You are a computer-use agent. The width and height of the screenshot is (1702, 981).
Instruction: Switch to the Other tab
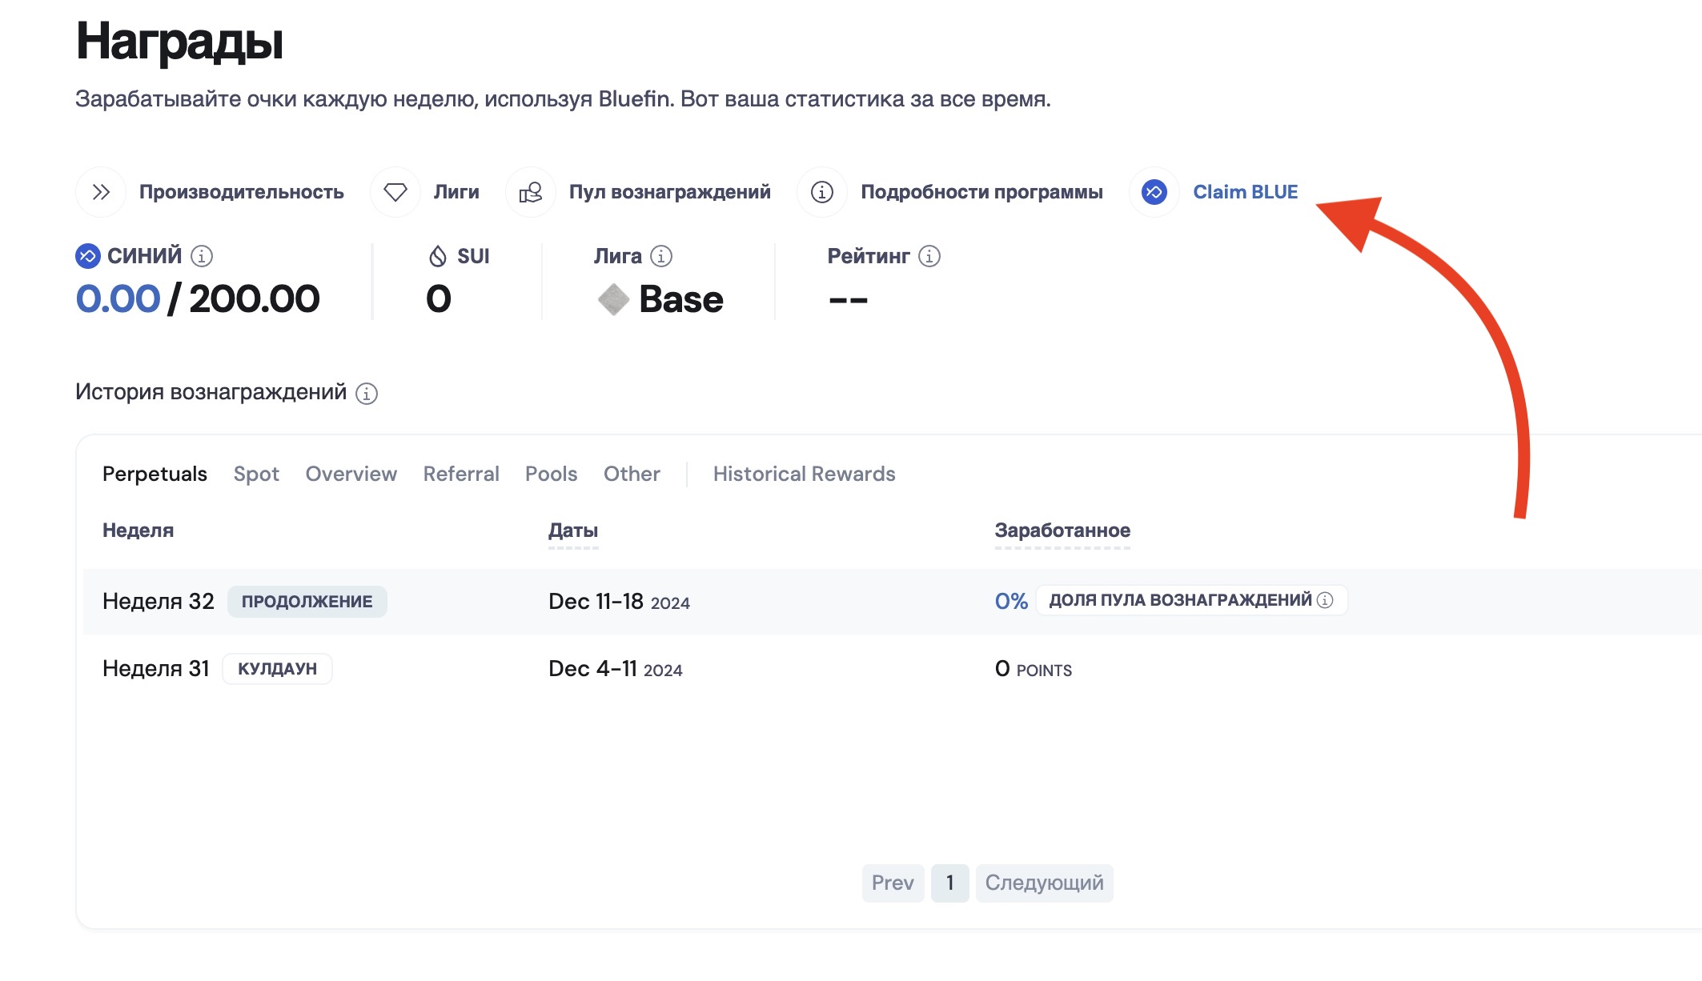(632, 474)
